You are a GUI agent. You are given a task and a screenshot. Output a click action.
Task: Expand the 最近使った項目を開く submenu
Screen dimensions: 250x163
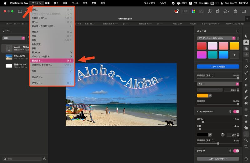coord(52,26)
